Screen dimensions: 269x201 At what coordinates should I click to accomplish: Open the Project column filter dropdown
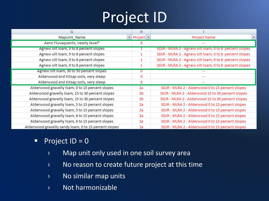click(148, 37)
